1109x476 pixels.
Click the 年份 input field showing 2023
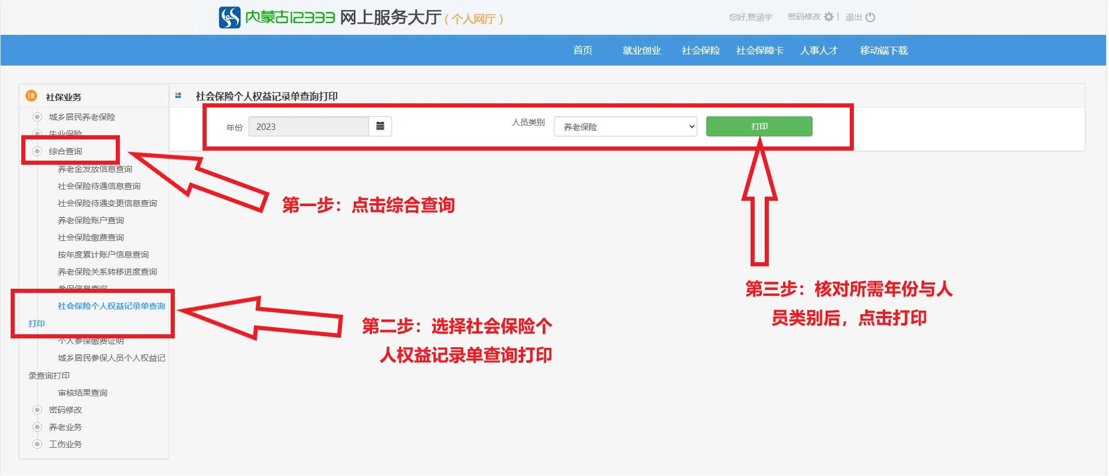(308, 127)
